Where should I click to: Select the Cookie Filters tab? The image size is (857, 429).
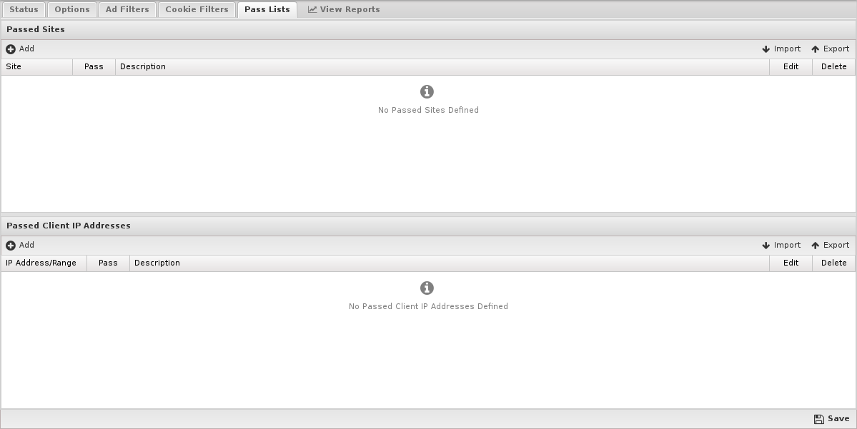click(x=197, y=9)
